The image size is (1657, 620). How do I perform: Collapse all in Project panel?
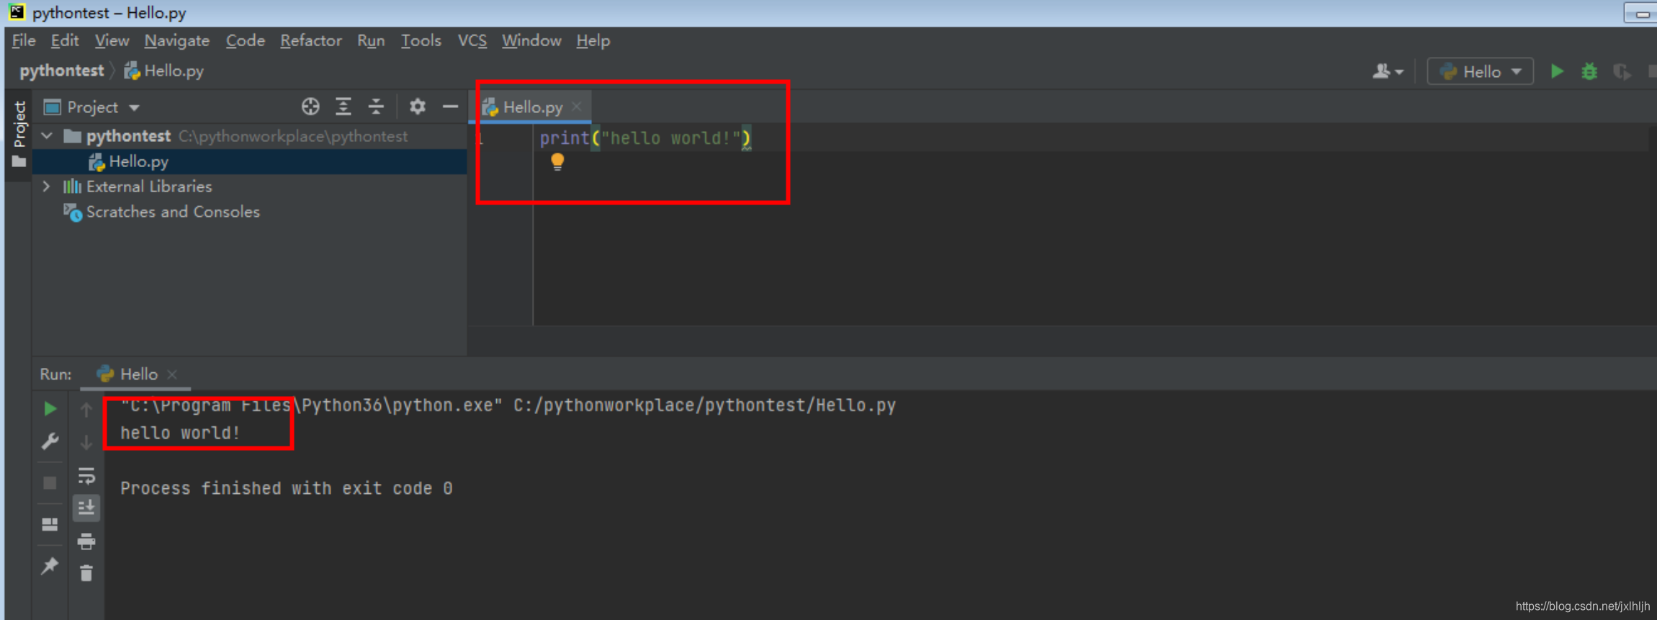click(376, 107)
